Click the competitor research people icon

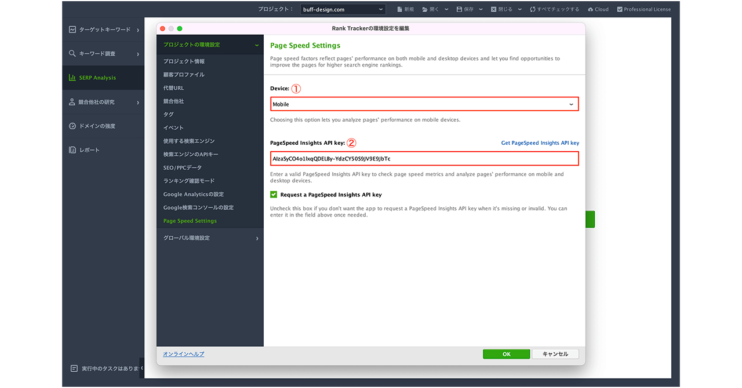tap(72, 102)
